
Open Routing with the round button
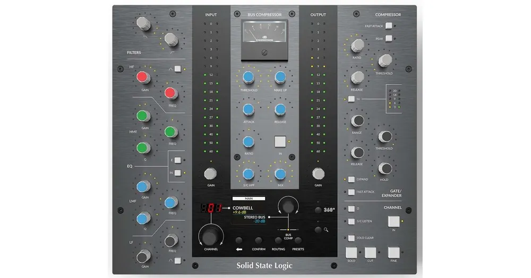click(x=278, y=240)
